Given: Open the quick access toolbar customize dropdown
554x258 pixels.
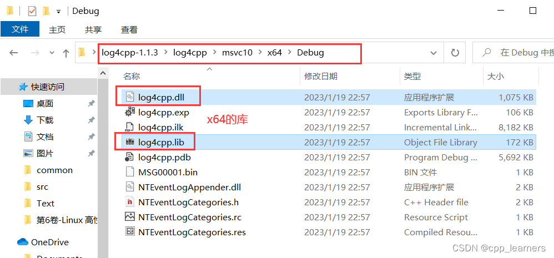Looking at the screenshot, I should pyautogui.click(x=58, y=11).
